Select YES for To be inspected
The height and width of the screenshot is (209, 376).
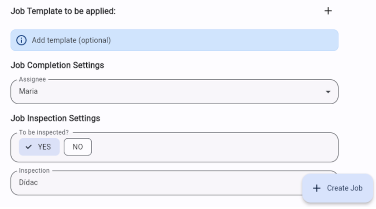(40, 147)
